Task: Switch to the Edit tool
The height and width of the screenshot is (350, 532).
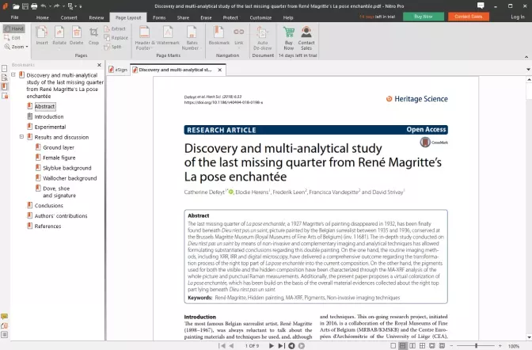Action: (x=13, y=38)
